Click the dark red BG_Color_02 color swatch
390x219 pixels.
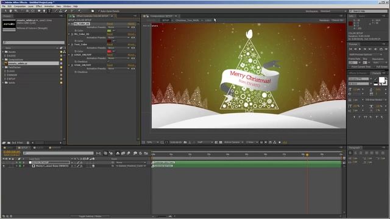pos(109,41)
